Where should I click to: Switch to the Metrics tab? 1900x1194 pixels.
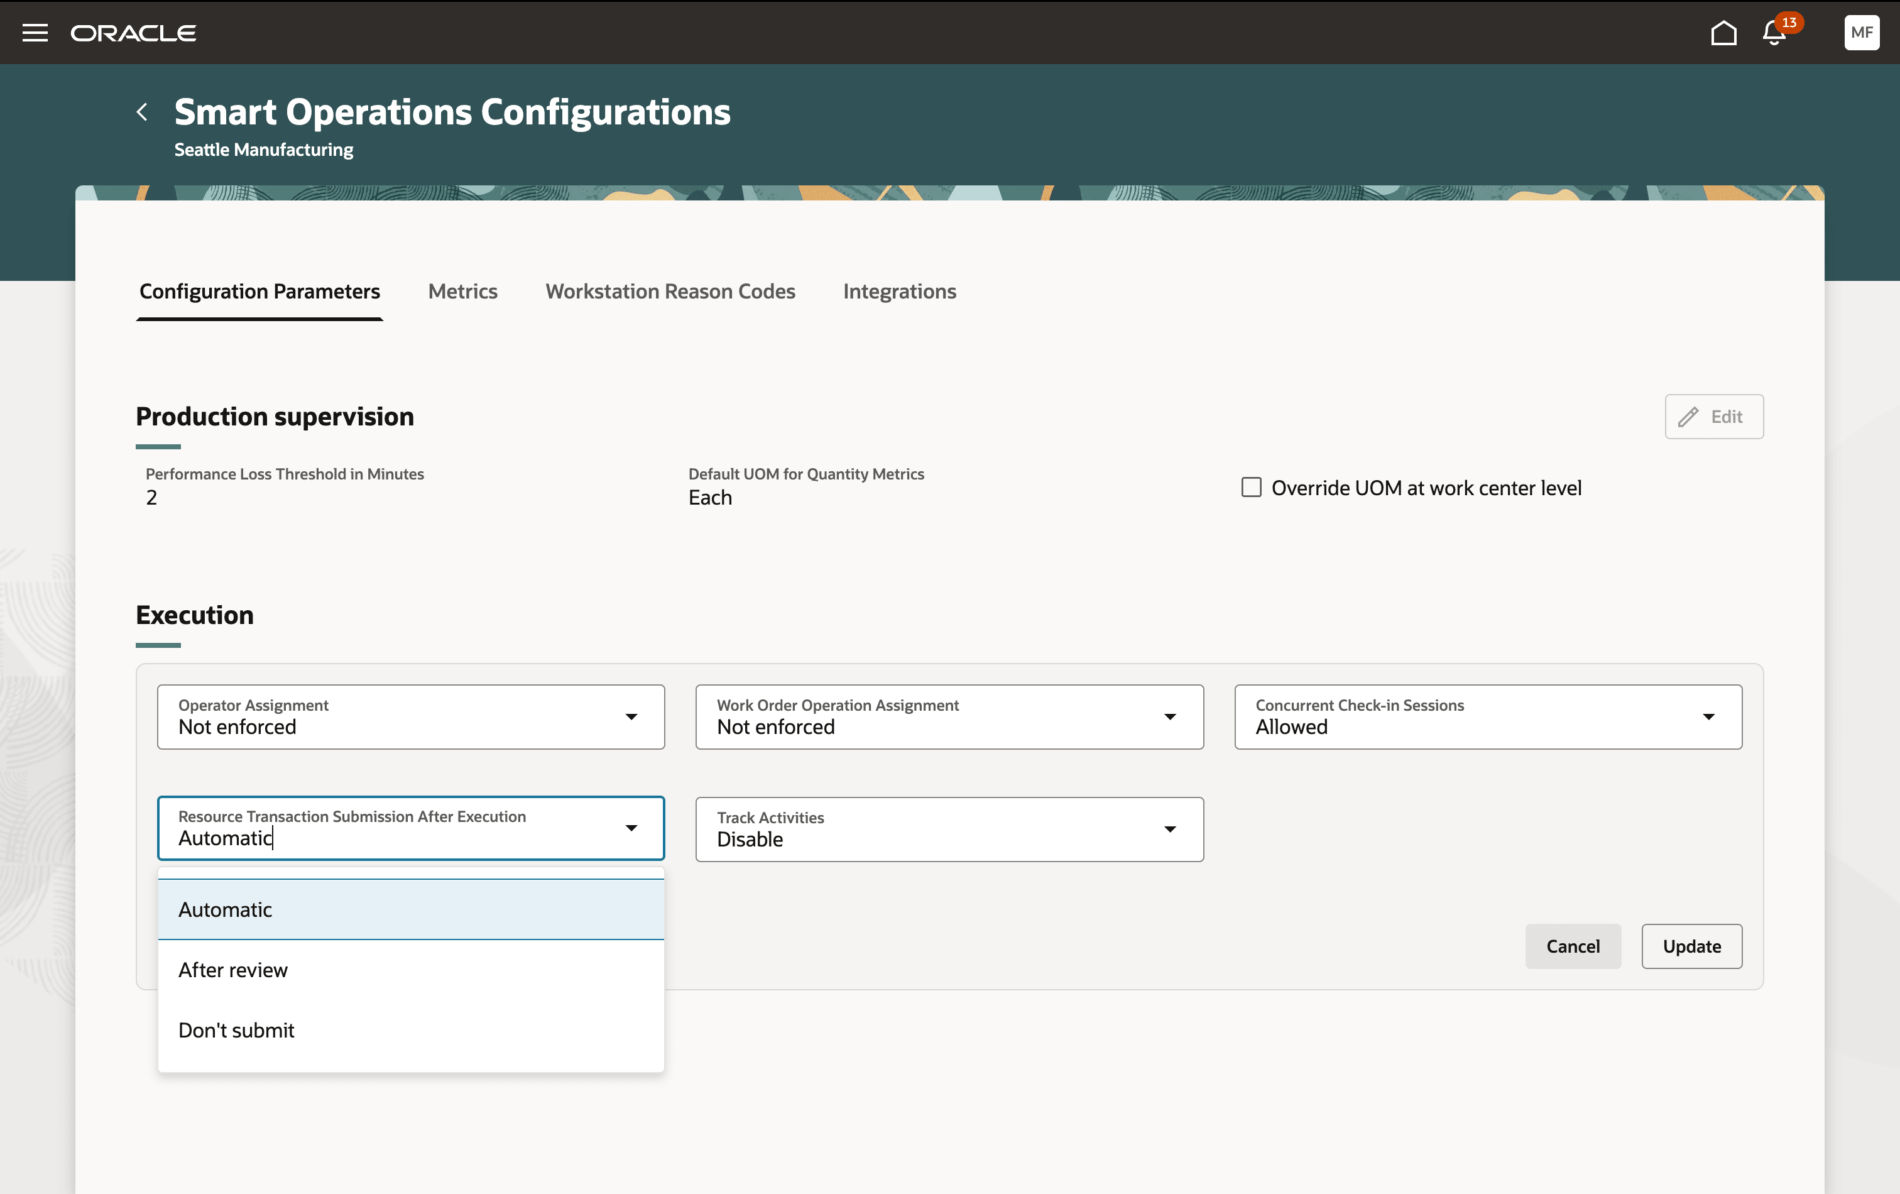click(x=462, y=291)
